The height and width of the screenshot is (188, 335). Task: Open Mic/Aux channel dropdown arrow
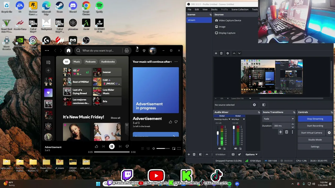pyautogui.click(x=244, y=119)
